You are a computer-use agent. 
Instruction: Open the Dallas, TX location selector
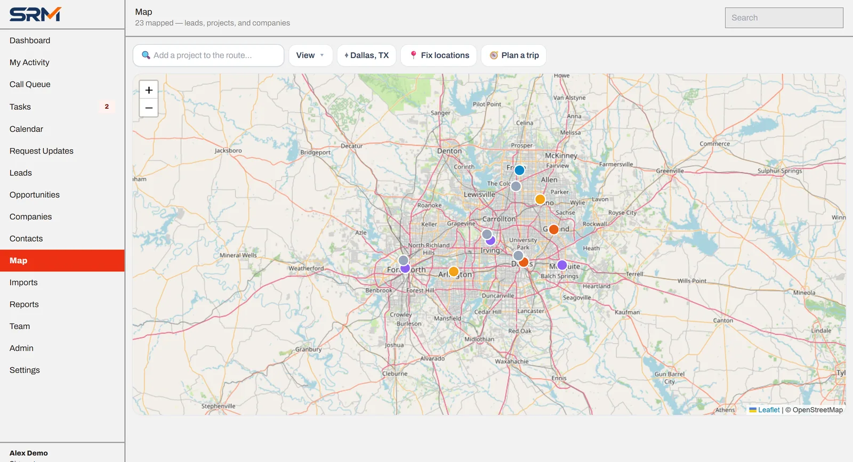click(x=367, y=55)
